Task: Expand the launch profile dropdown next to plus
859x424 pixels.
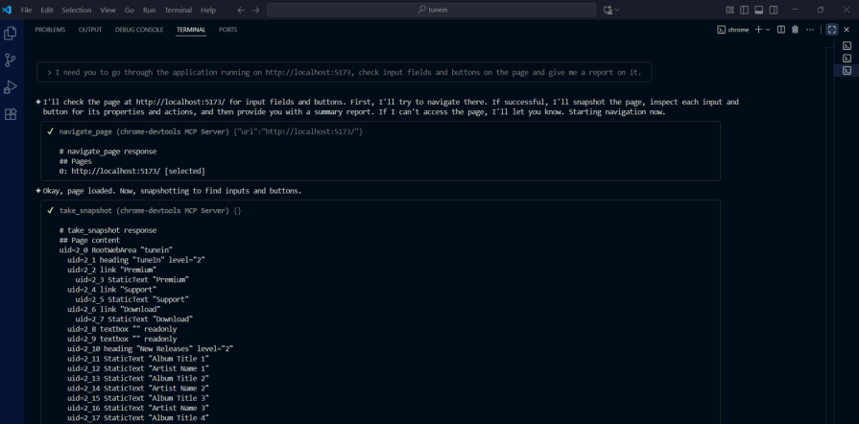Action: [x=768, y=30]
